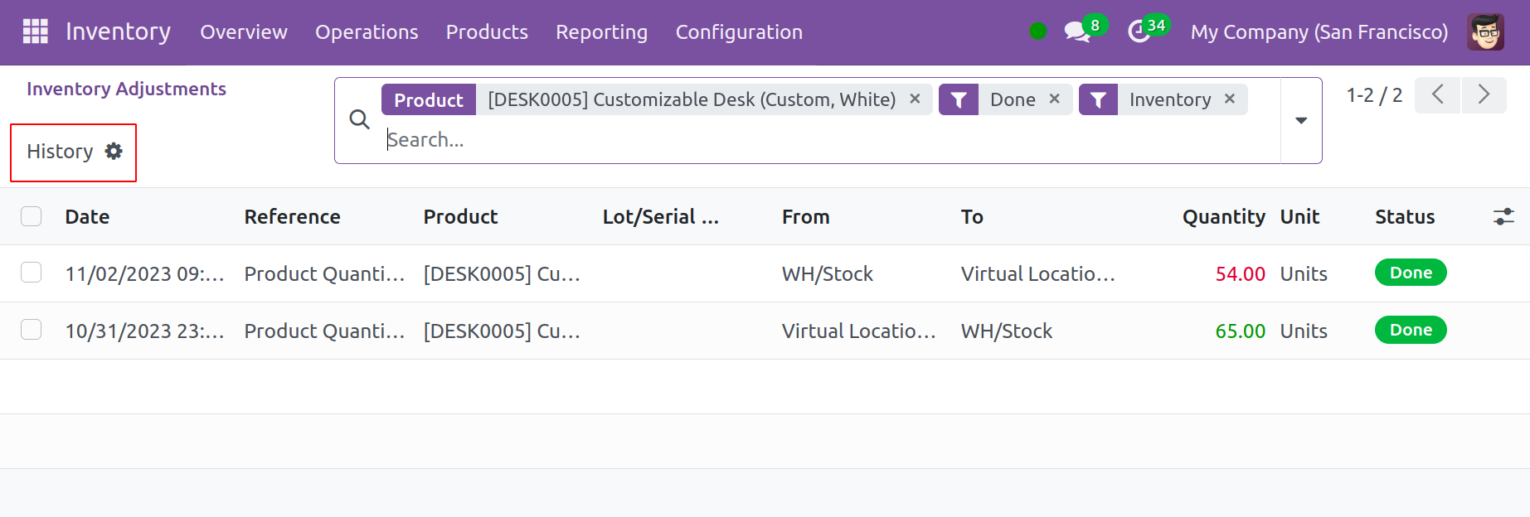
Task: Open the Operations menu
Action: [367, 32]
